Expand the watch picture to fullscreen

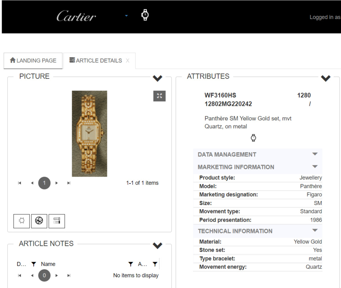pos(159,96)
